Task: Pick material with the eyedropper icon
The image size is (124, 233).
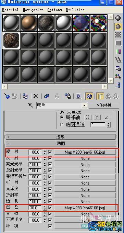Action: (x=31, y=105)
